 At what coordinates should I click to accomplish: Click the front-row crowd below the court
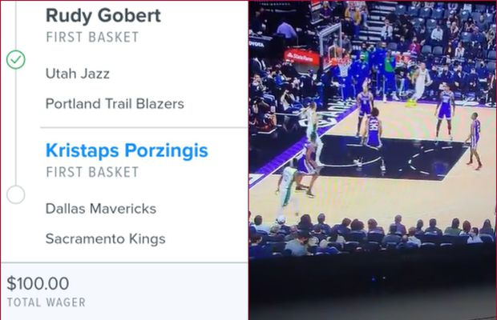tap(371, 234)
